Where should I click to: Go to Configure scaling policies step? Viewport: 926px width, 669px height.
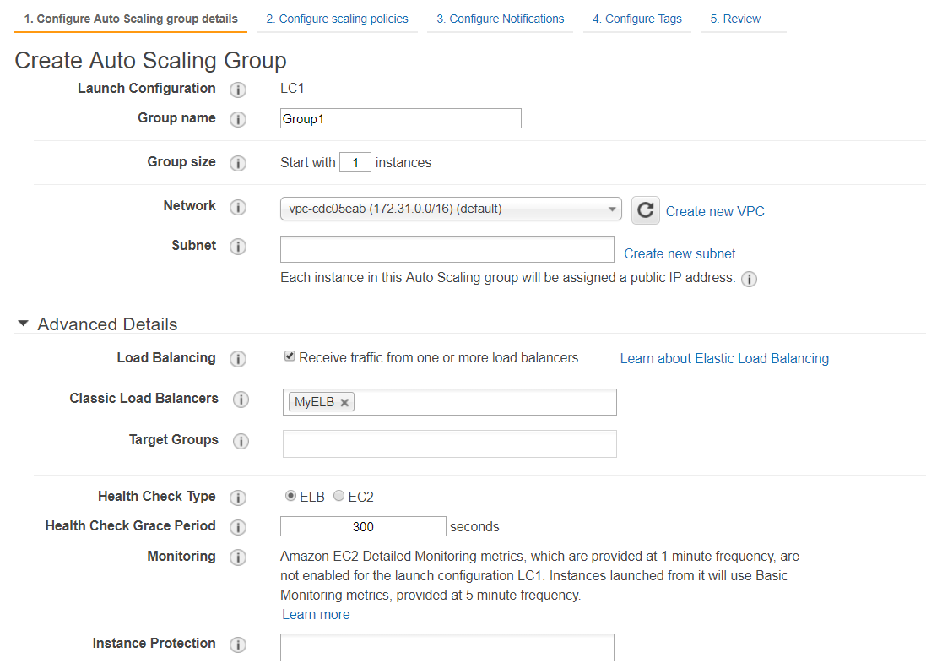337,19
